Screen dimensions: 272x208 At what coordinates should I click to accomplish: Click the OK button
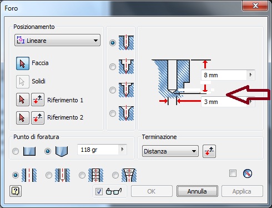click(x=152, y=191)
